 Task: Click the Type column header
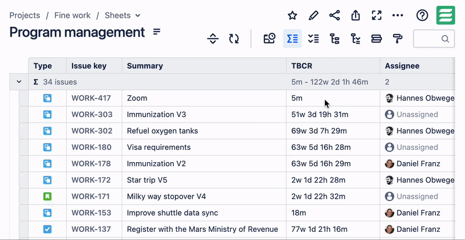point(48,66)
